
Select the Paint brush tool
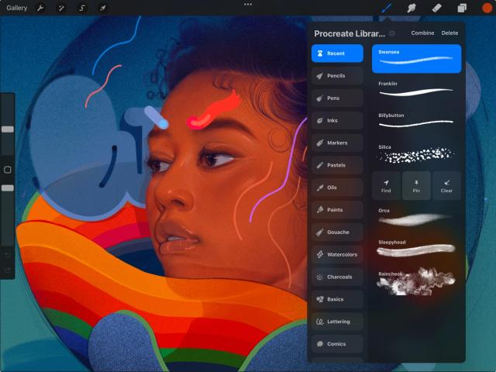coord(386,8)
